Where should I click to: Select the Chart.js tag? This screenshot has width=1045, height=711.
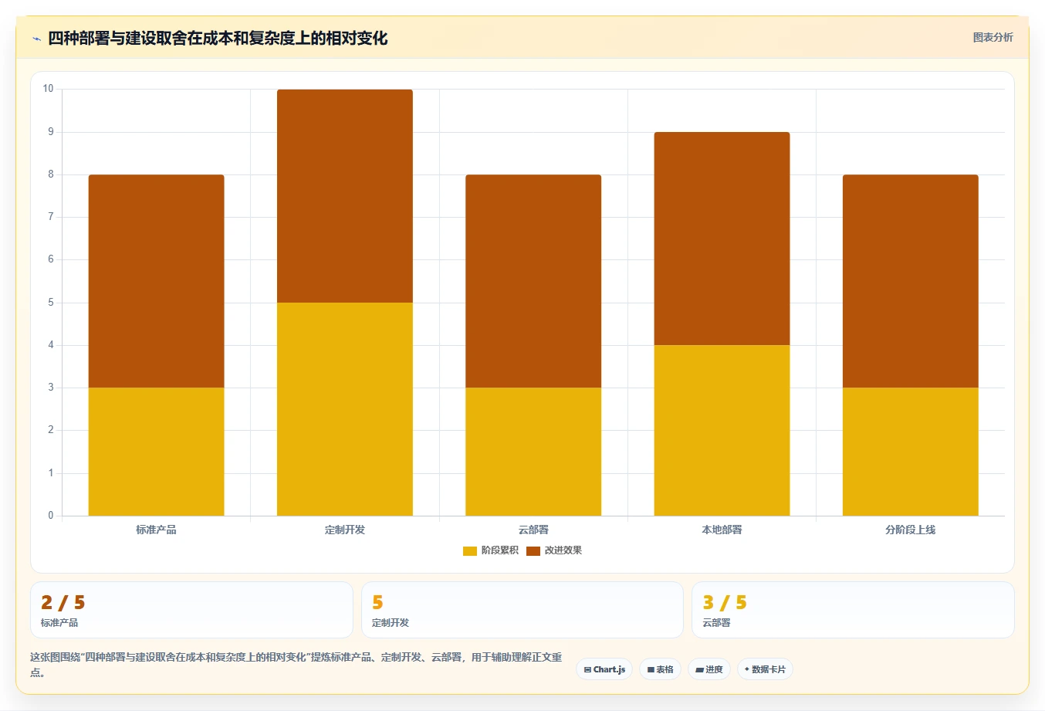604,669
